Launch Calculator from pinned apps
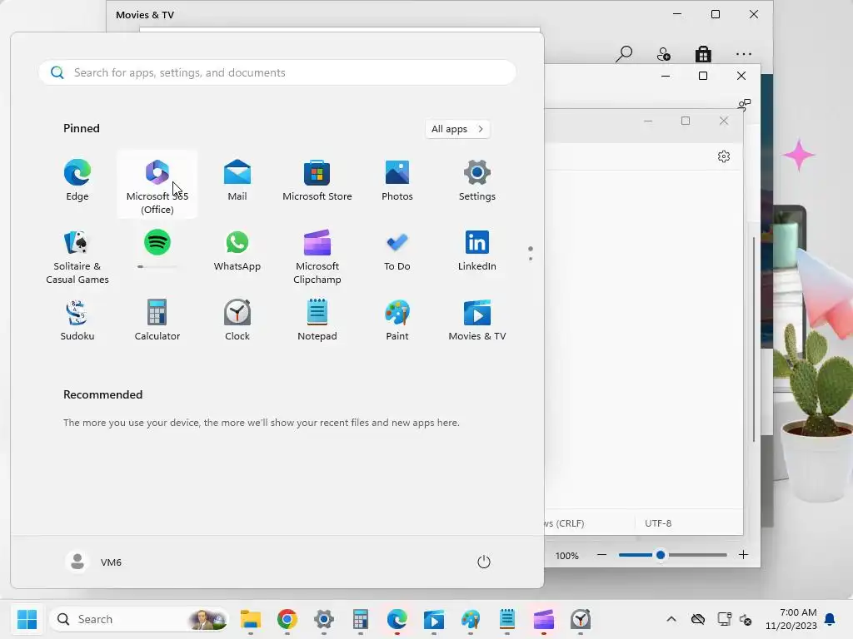Image resolution: width=853 pixels, height=639 pixels. 157,321
